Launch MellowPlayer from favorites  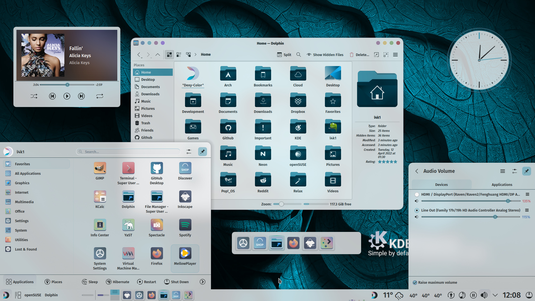(x=185, y=258)
